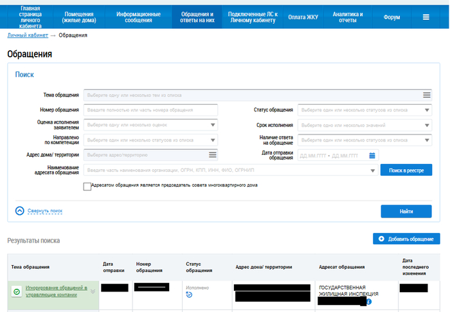Open Информационные сообщения tab
Viewport: 450px width, 312px height.
tap(138, 17)
